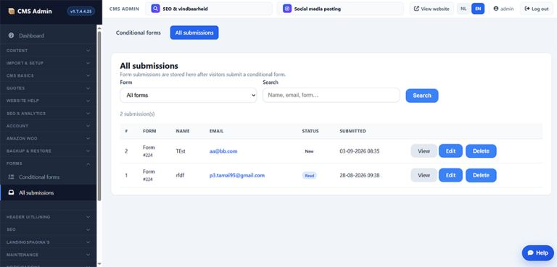Click the p3.tamal95@gmail.com email link
557x267 pixels.
pyautogui.click(x=237, y=175)
